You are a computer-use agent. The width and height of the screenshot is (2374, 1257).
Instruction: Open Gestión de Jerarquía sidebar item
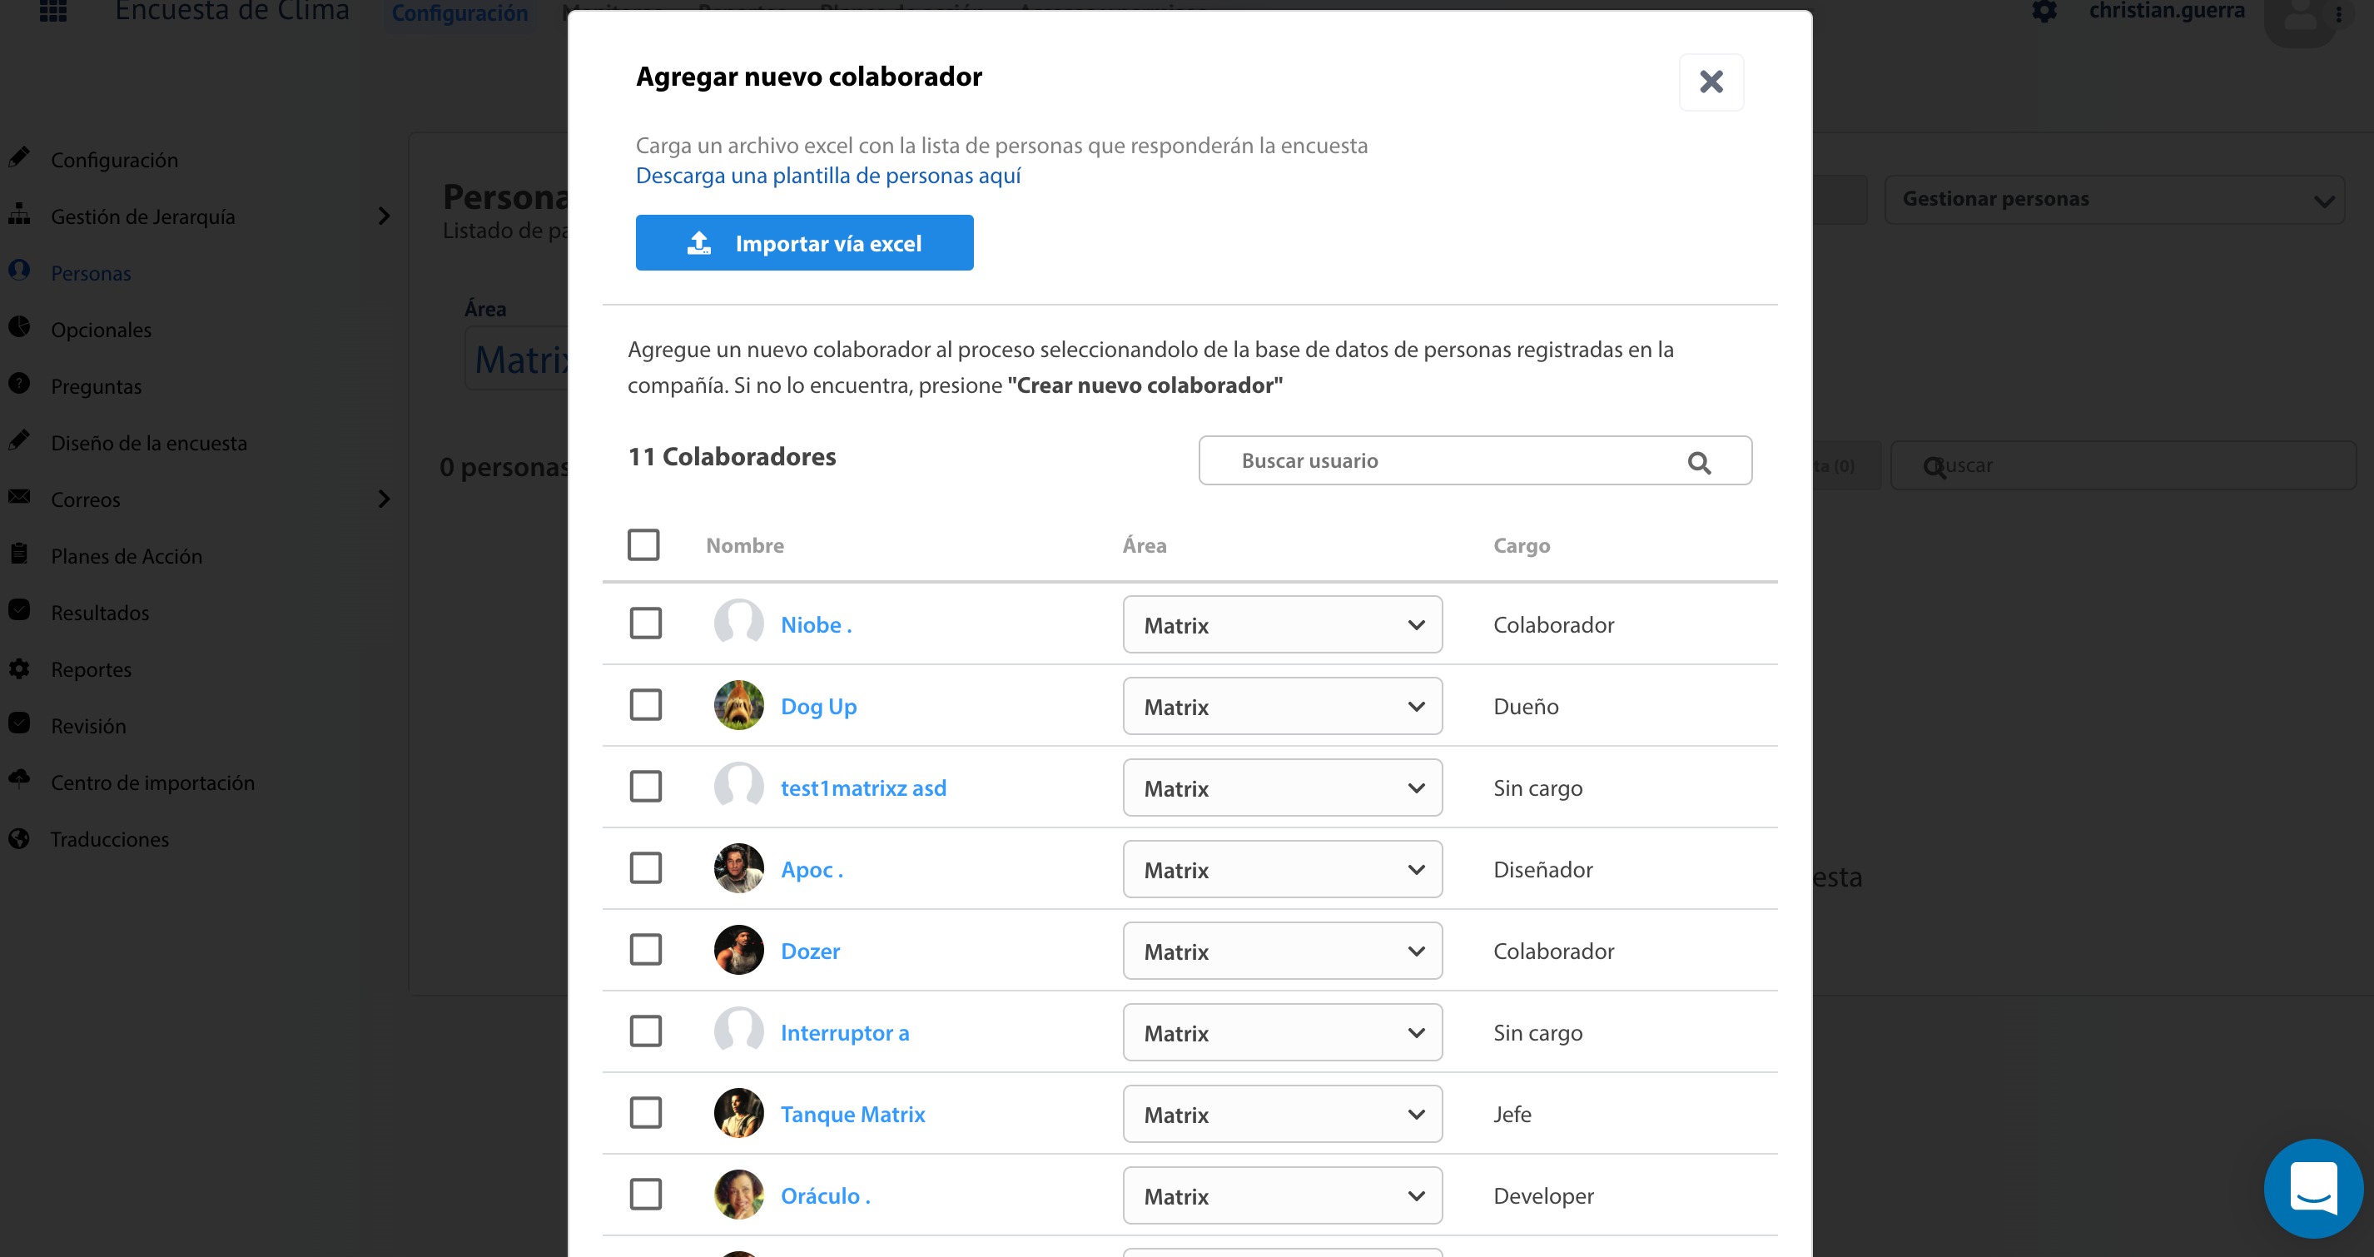143,216
